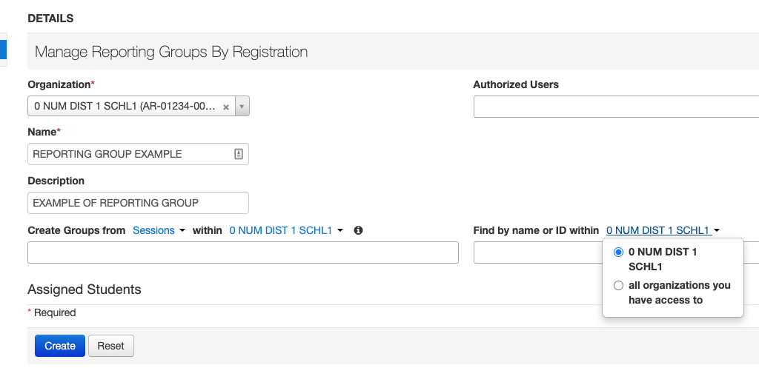Click the Assigned Students section heading
The width and height of the screenshot is (759, 368).
point(84,289)
